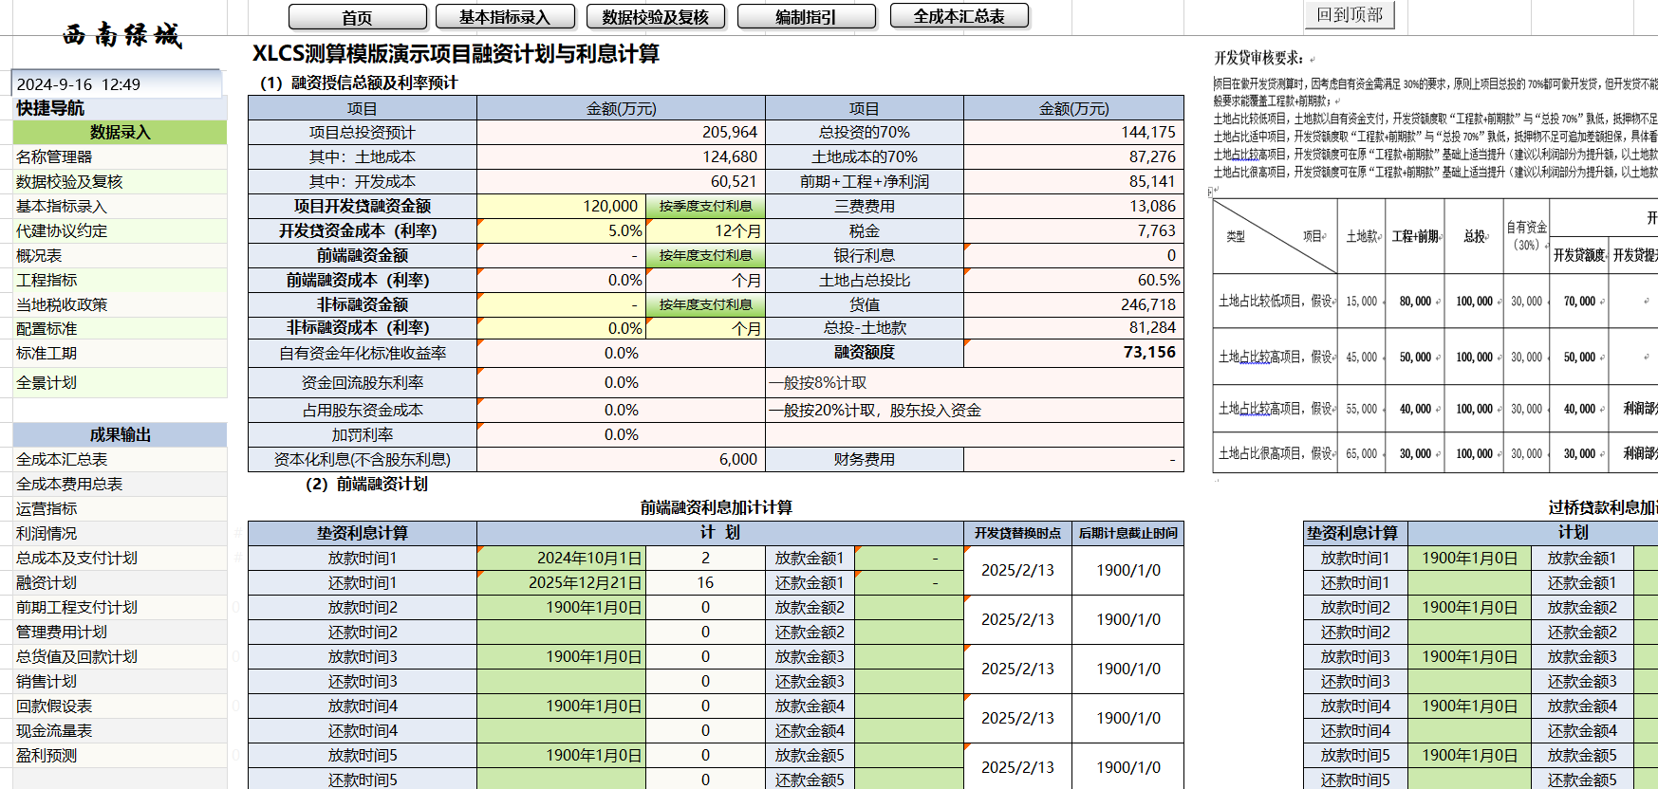The image size is (1658, 789).
Task: Select 全景计划 in the sidebar
Action: click(x=47, y=383)
